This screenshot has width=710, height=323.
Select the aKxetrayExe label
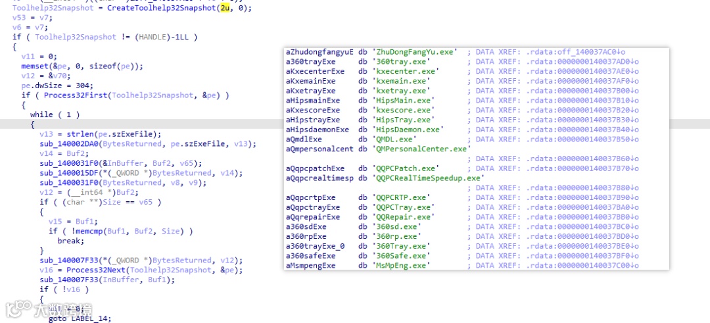(x=310, y=91)
